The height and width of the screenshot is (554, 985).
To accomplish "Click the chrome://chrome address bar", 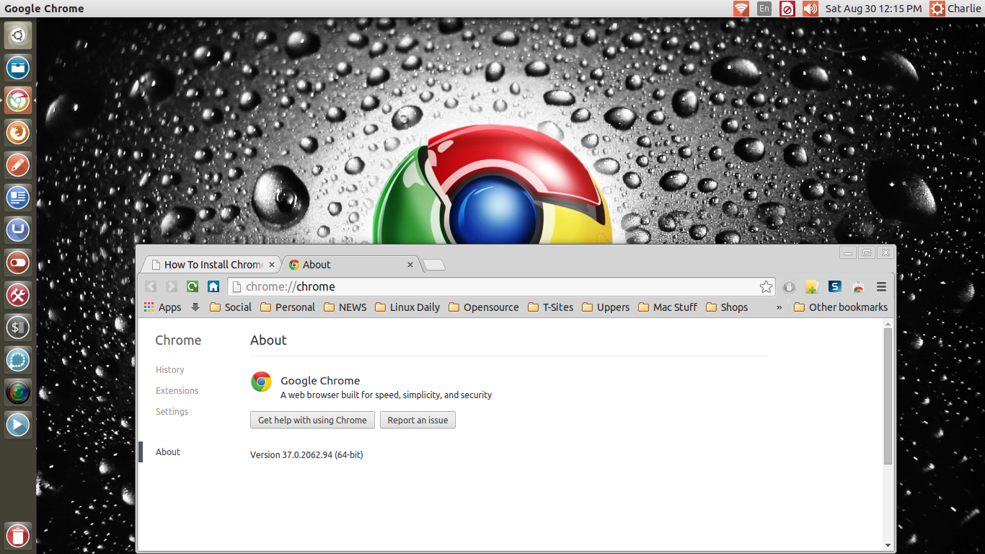I will click(x=501, y=287).
